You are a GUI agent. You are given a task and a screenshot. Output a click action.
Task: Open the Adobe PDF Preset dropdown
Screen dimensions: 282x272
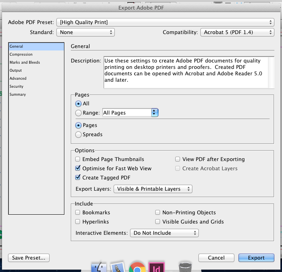[165, 22]
